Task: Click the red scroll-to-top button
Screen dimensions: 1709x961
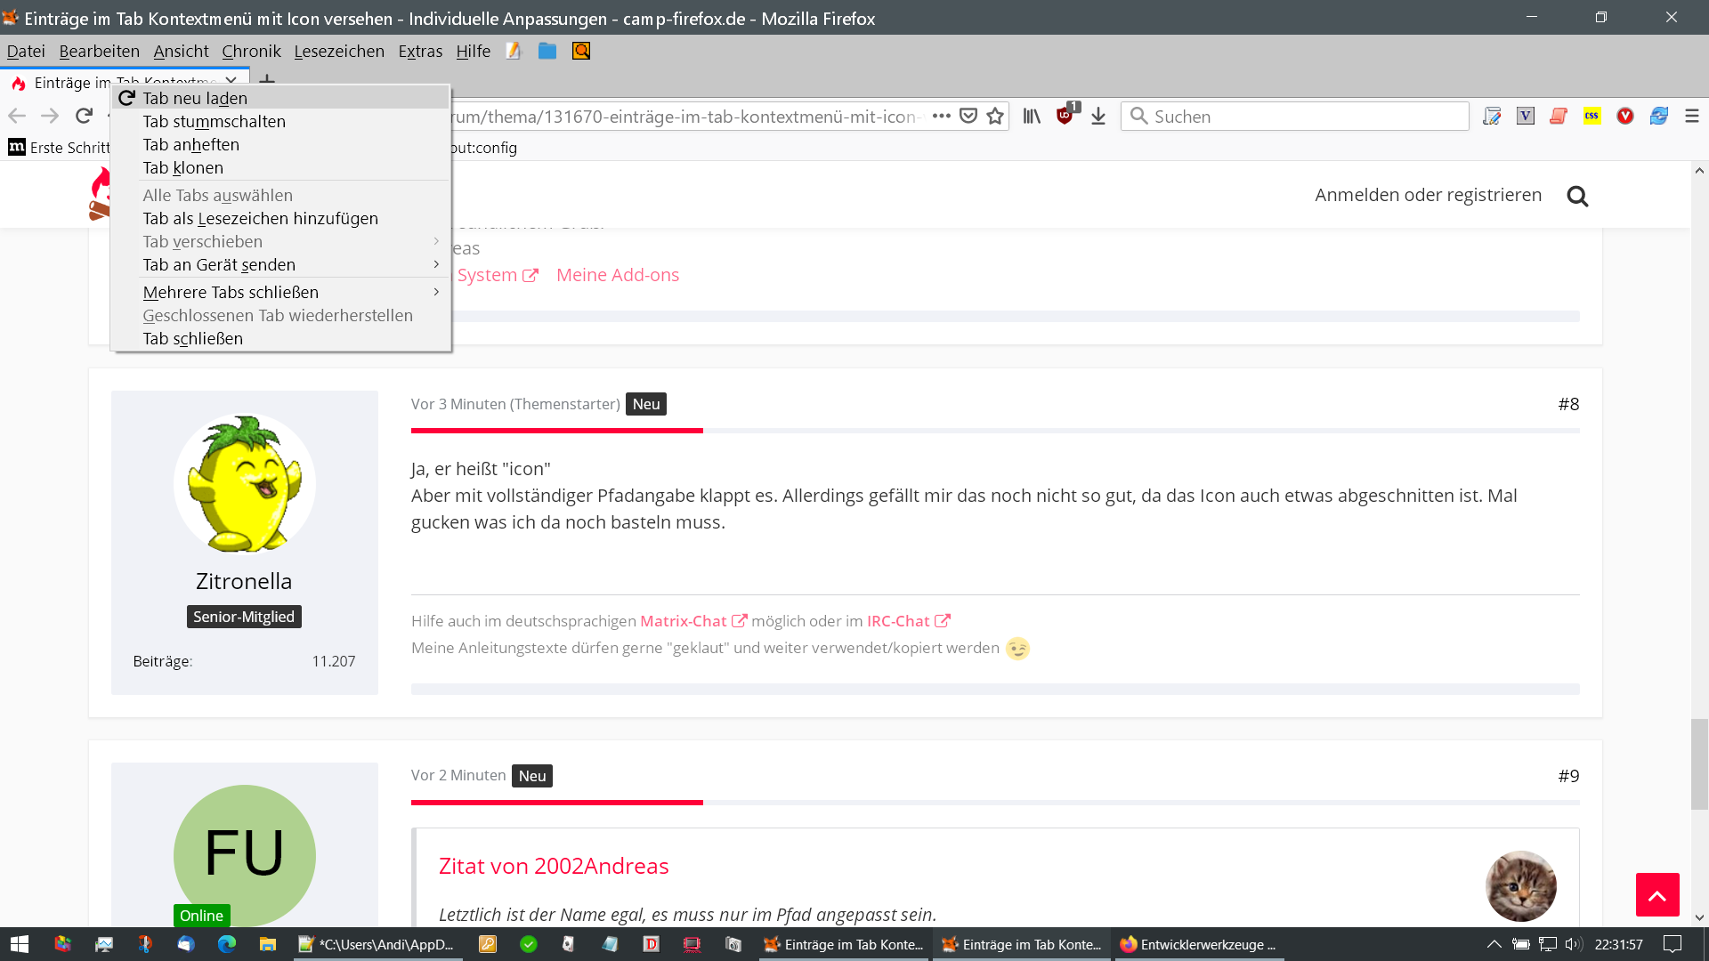Action: [1656, 894]
